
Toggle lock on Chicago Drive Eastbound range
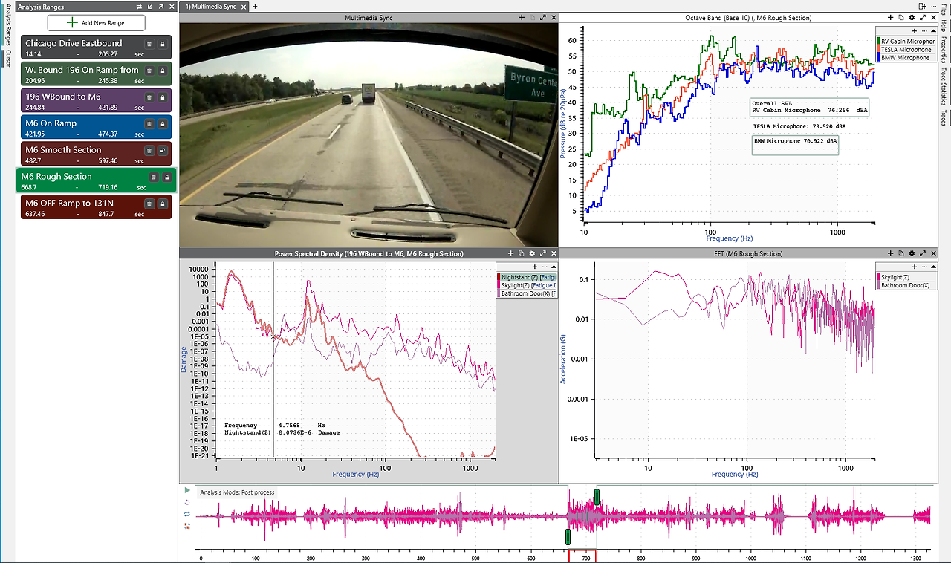(x=162, y=44)
